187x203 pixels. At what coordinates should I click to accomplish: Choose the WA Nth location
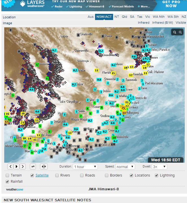[159, 17]
